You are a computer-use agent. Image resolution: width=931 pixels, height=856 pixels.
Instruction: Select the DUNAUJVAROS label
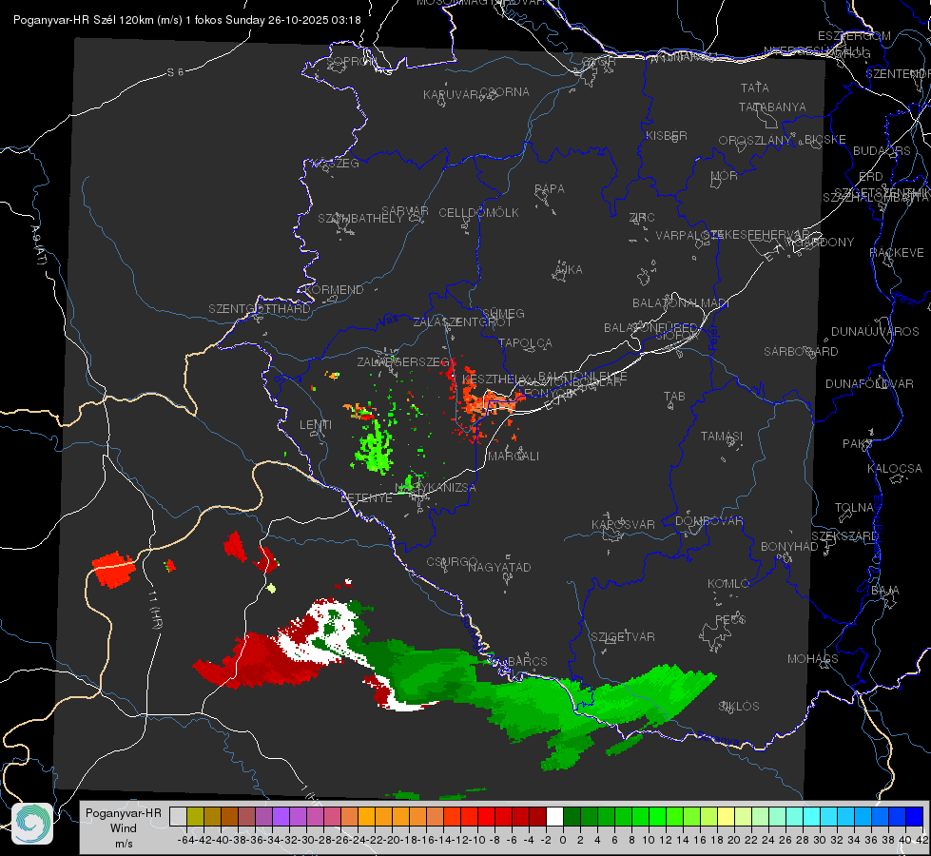[875, 332]
